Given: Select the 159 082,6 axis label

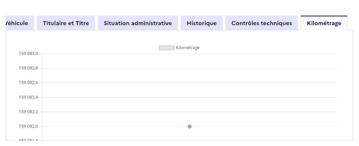Looking at the screenshot, I should point(28,83).
